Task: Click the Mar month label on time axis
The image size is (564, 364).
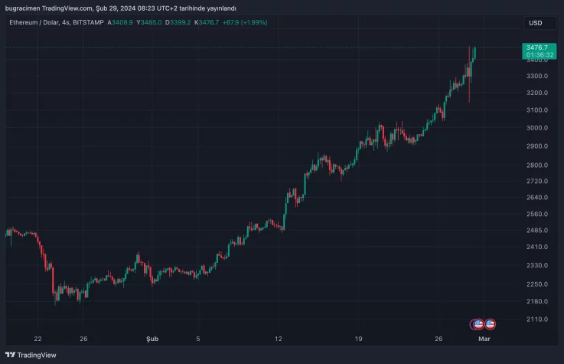Action: (484, 339)
